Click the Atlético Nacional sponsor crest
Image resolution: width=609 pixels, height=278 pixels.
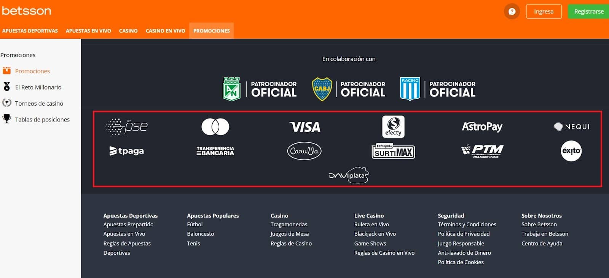click(231, 89)
